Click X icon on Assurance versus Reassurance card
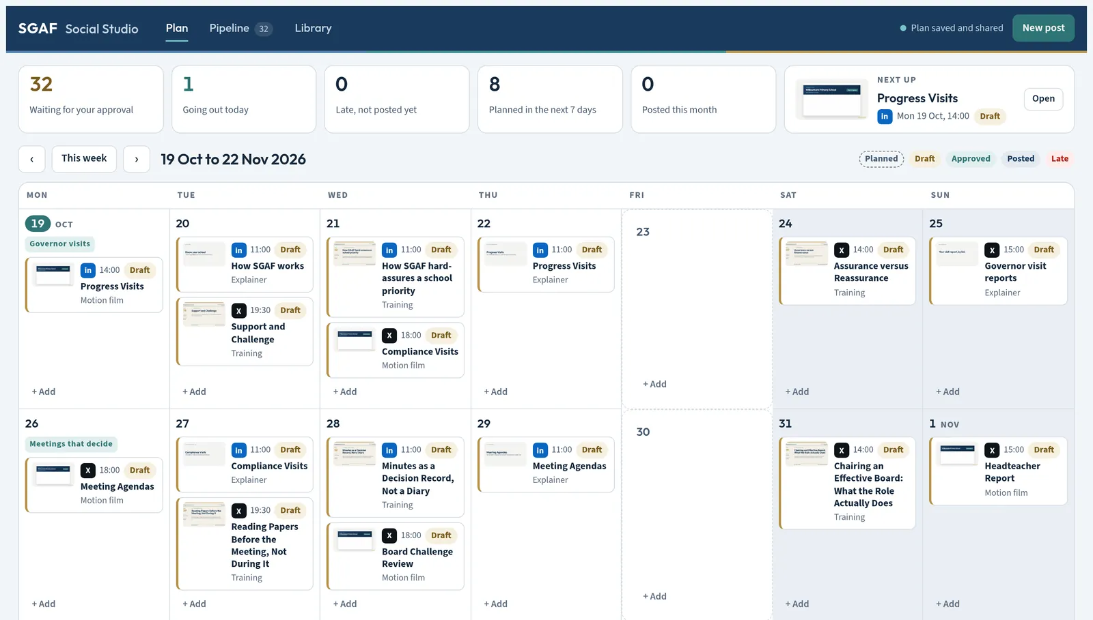 click(842, 250)
